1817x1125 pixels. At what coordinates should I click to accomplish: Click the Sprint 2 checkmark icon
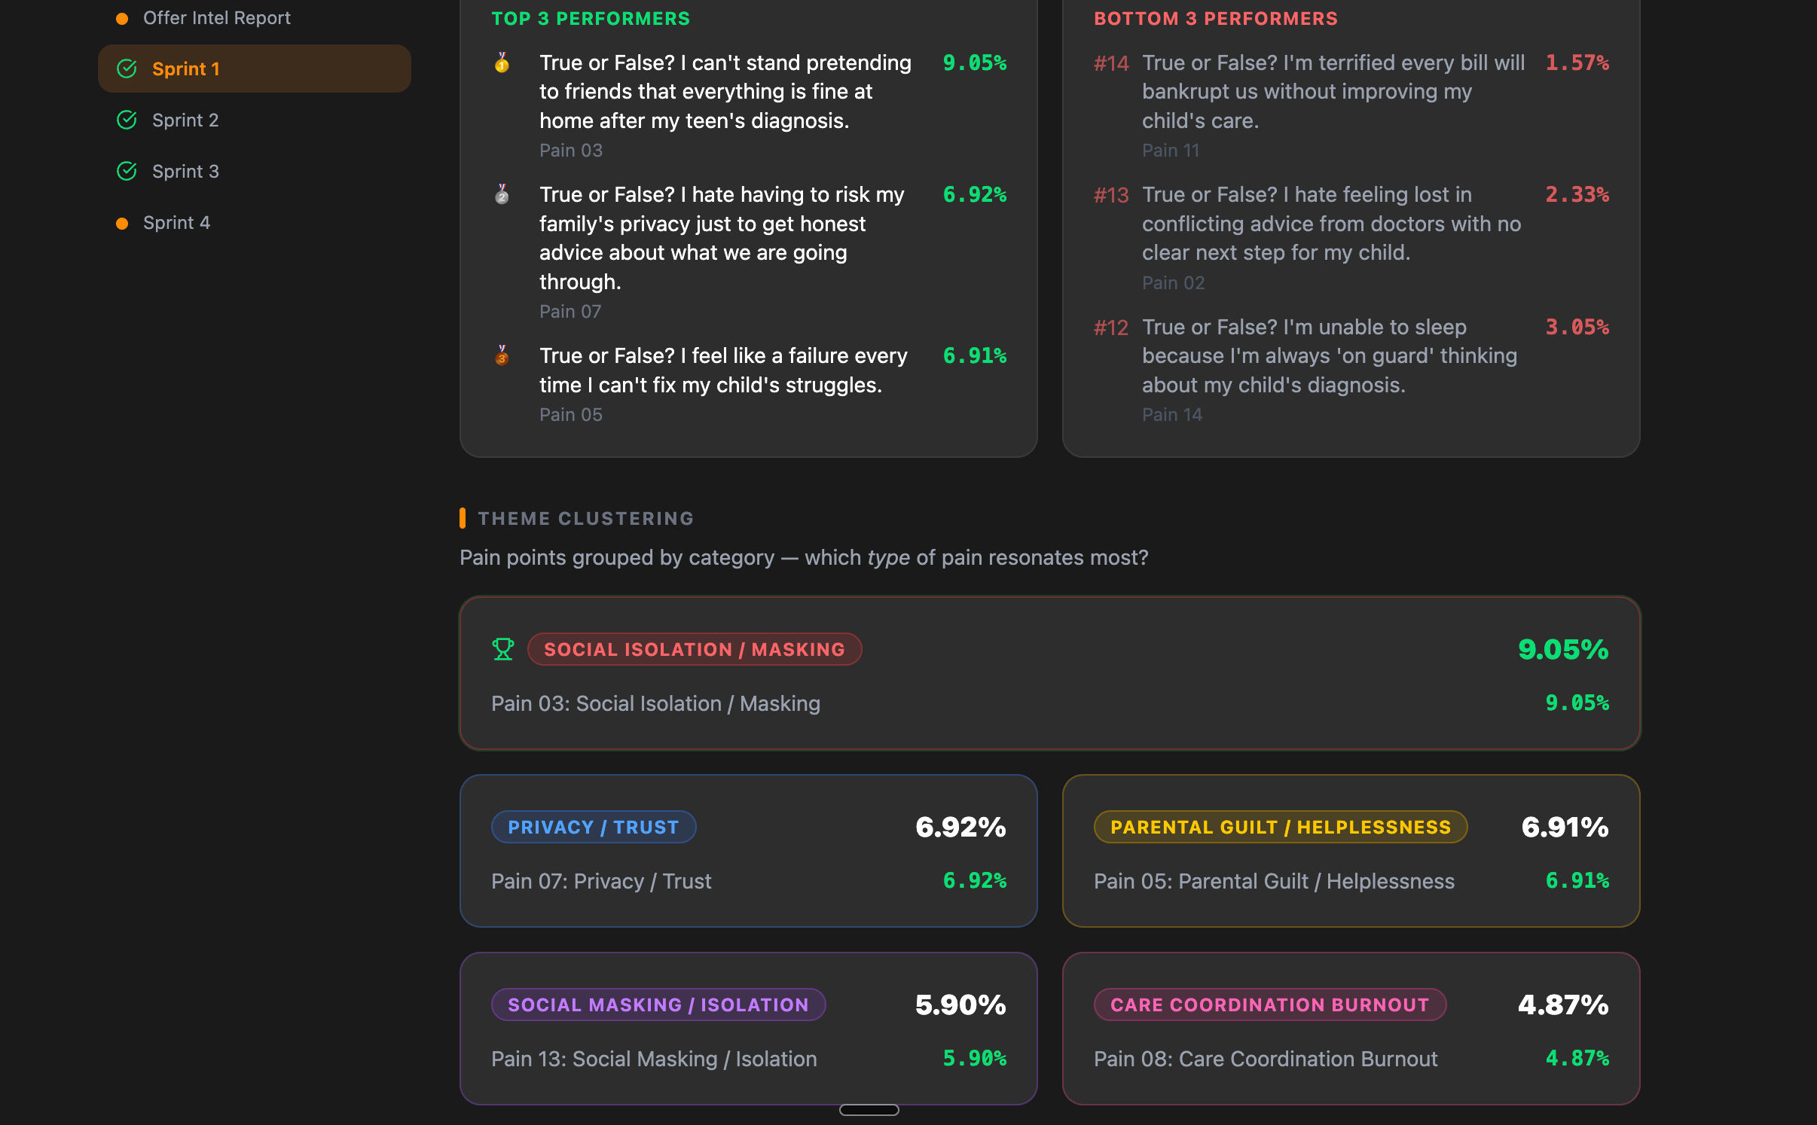pos(127,120)
